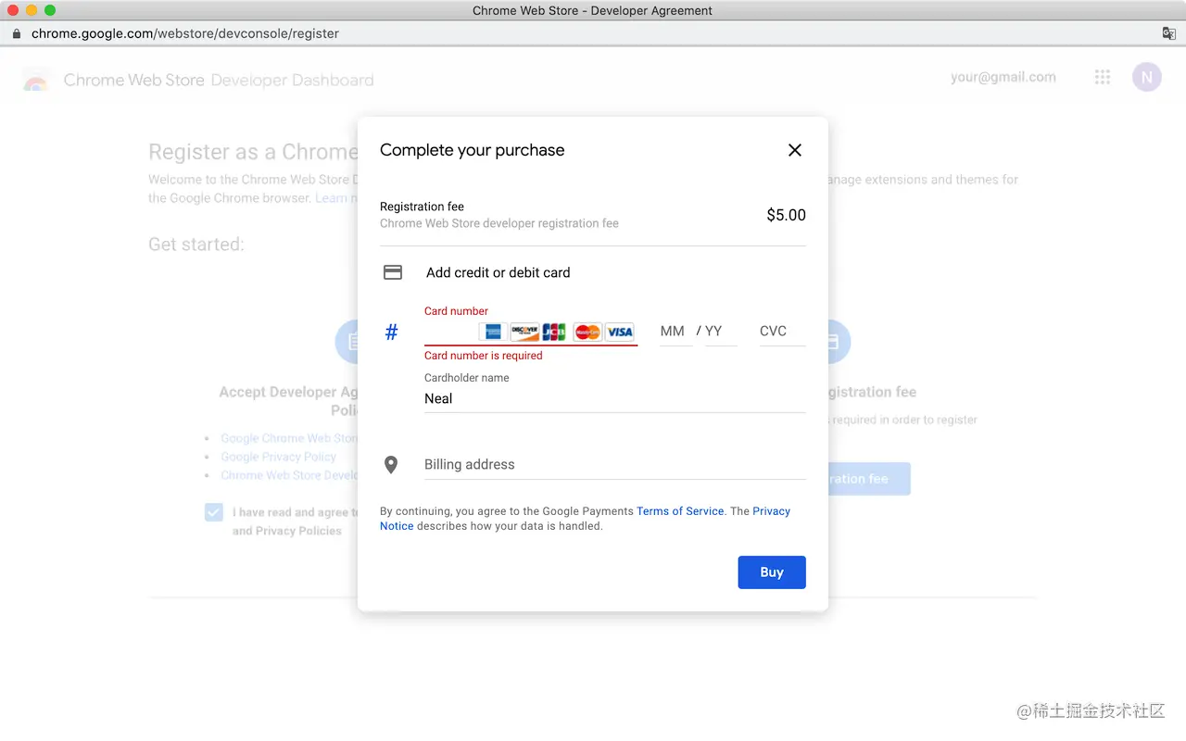Click the YY expiry year field
Viewport: 1186px width, 741px height.
pyautogui.click(x=719, y=332)
